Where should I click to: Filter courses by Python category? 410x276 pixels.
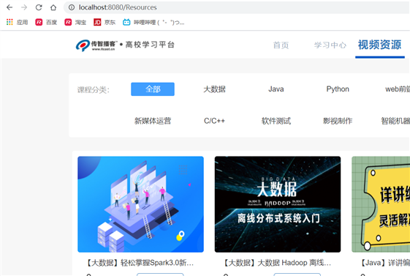click(x=338, y=89)
